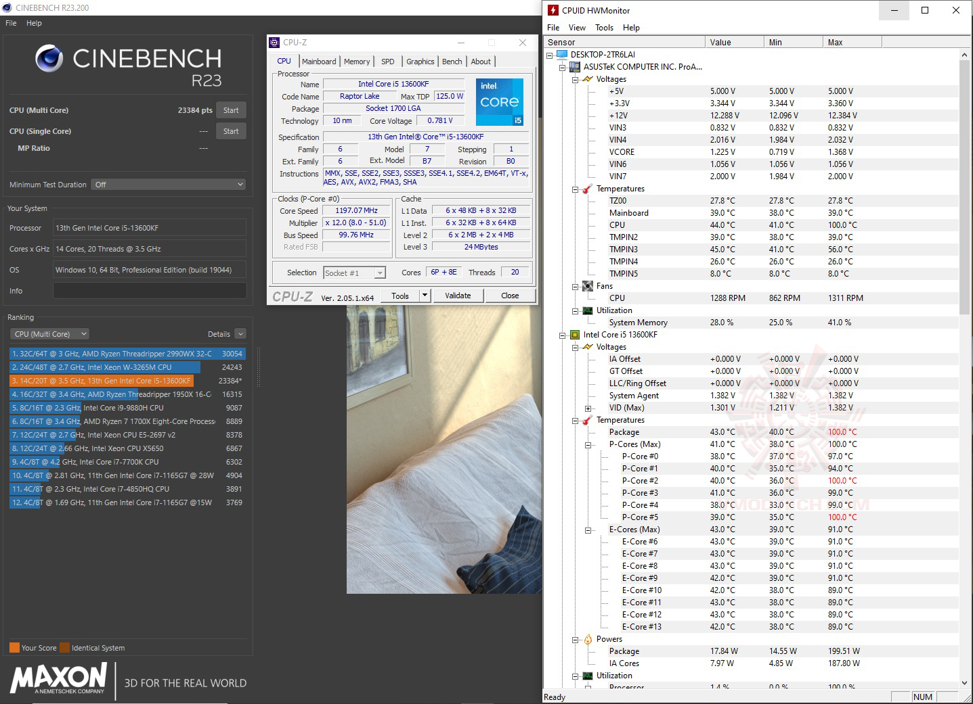This screenshot has width=973, height=704.
Task: Click the HWMonitor title bar icon
Action: (553, 10)
